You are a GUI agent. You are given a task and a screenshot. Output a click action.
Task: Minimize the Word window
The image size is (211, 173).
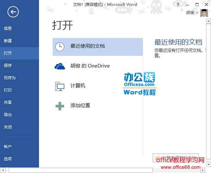187,5
